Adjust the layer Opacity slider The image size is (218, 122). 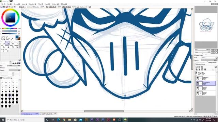coord(209,60)
